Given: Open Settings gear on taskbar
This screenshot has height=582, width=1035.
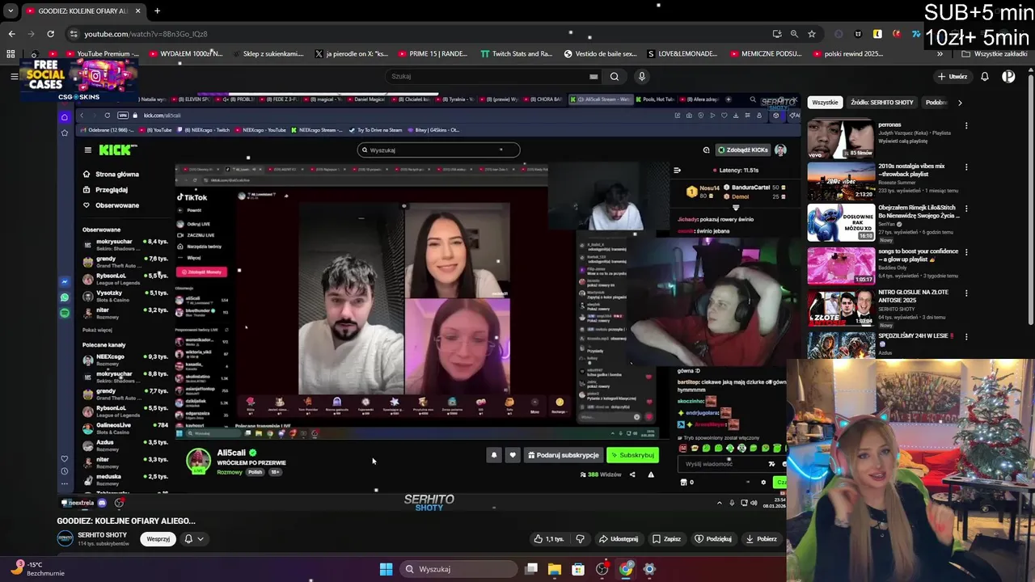Looking at the screenshot, I should (x=649, y=569).
